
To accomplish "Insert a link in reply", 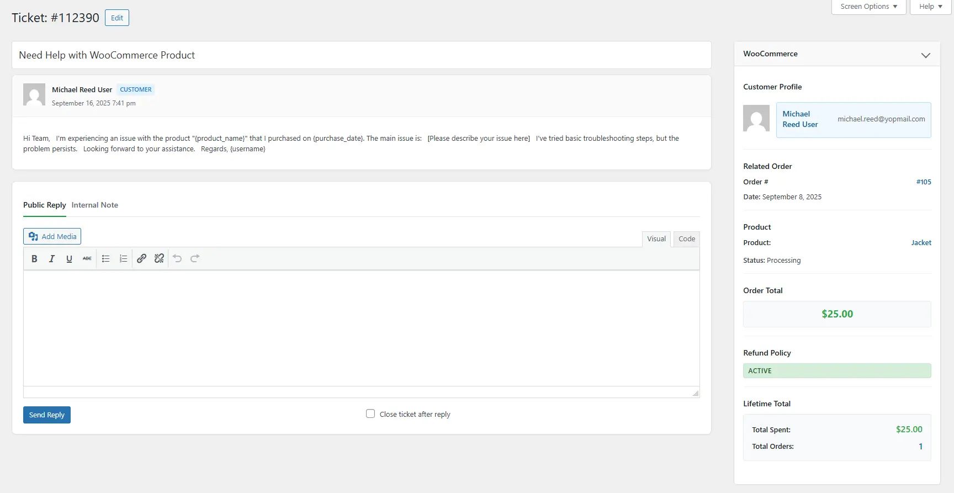I will [141, 258].
